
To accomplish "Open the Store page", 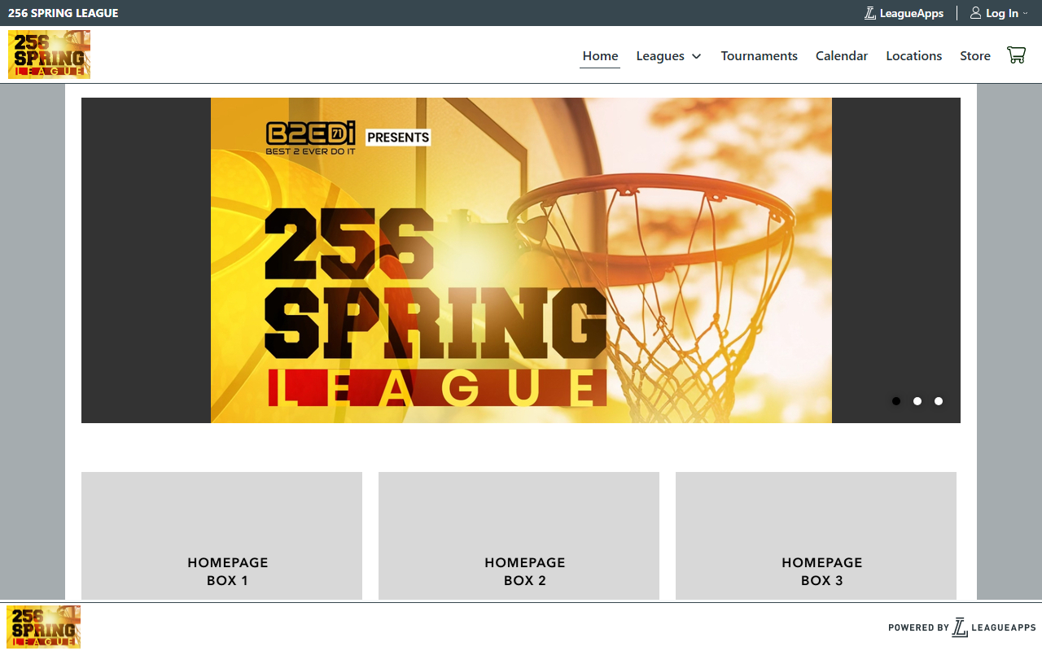I will pyautogui.click(x=975, y=55).
